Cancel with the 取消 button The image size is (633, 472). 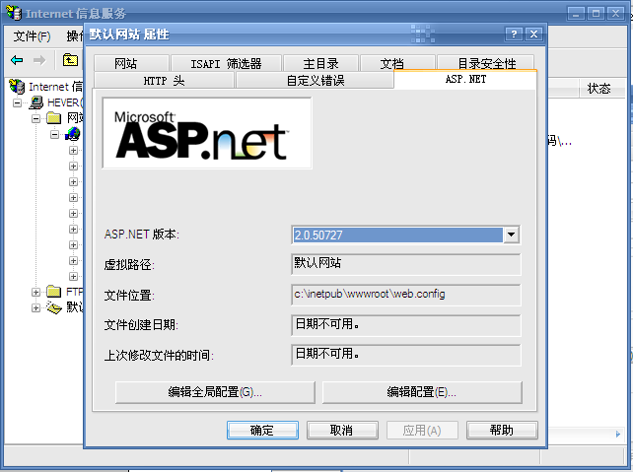(342, 430)
